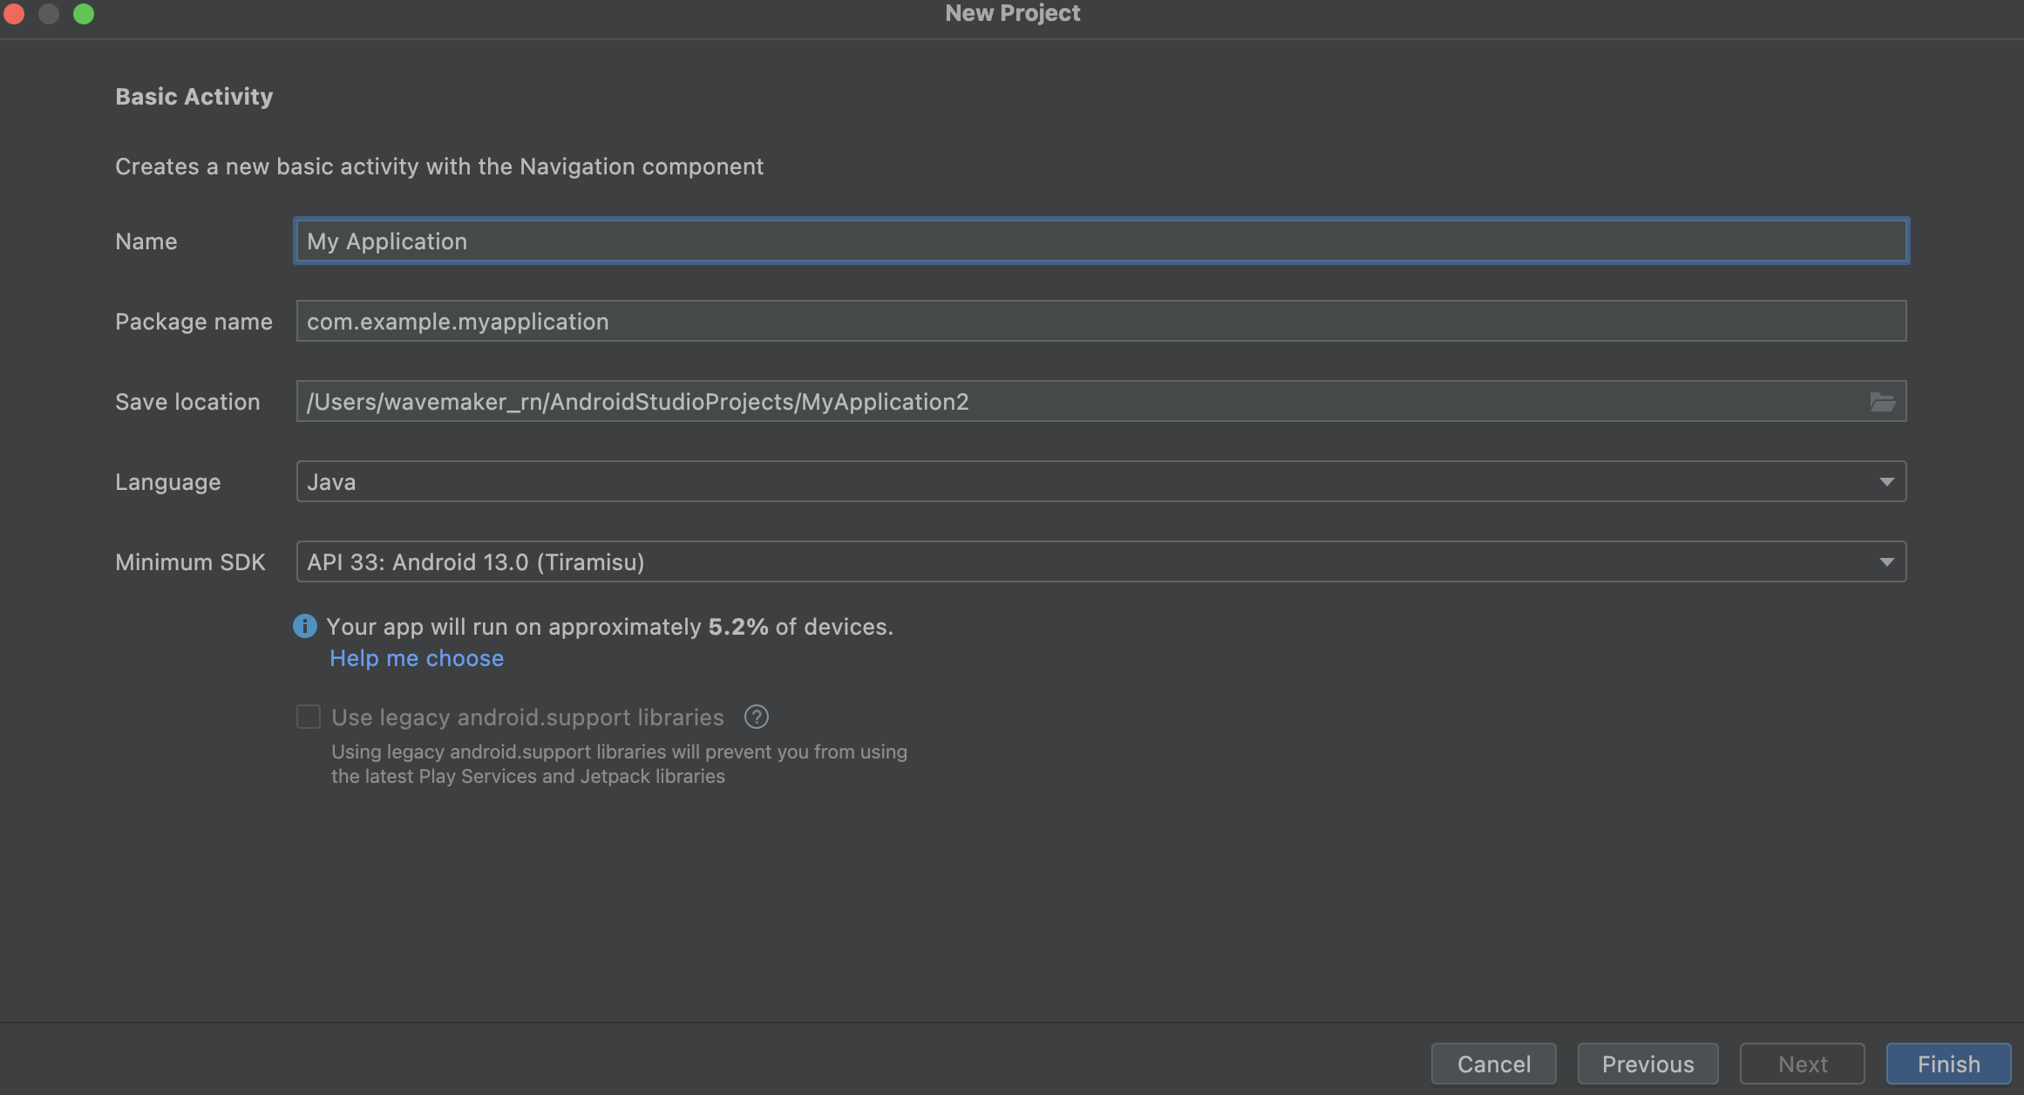Click the Cancel button
The width and height of the screenshot is (2024, 1095).
coord(1493,1064)
